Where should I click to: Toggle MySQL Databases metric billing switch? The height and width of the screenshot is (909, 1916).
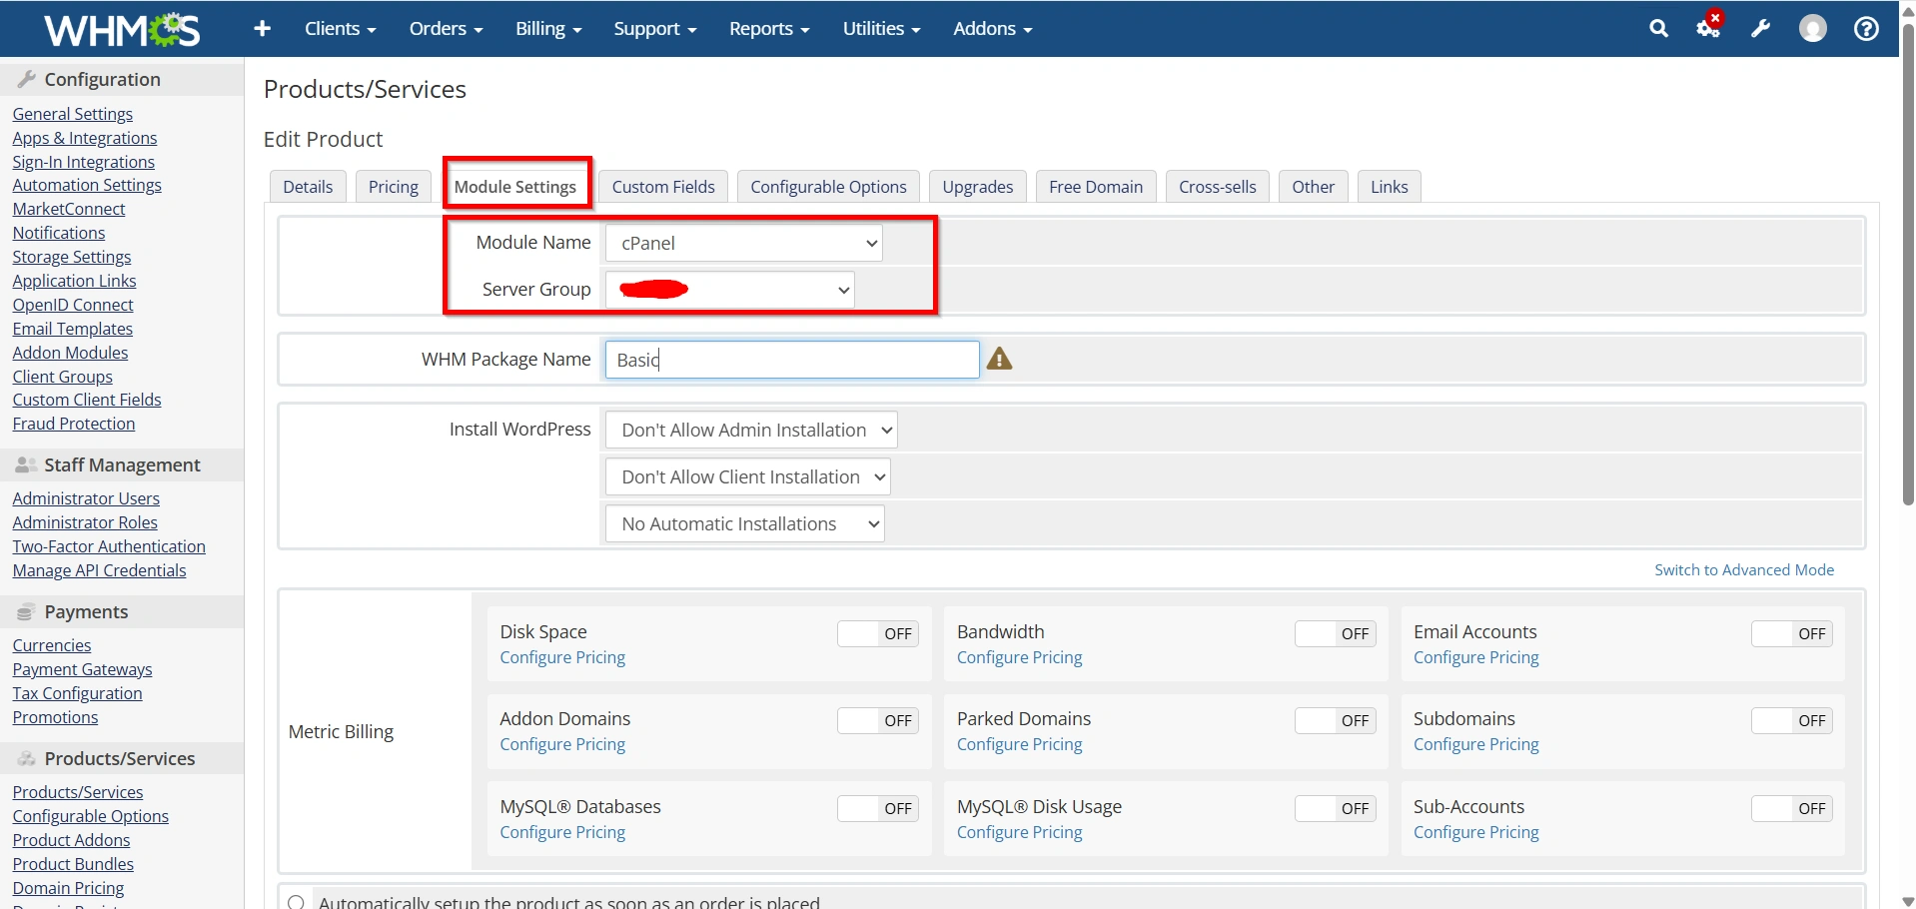click(878, 808)
